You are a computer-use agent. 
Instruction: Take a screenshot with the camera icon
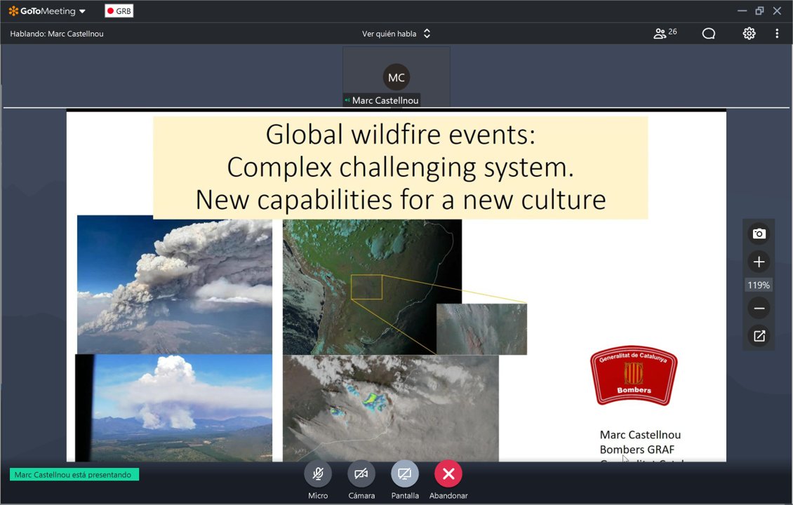(x=759, y=234)
